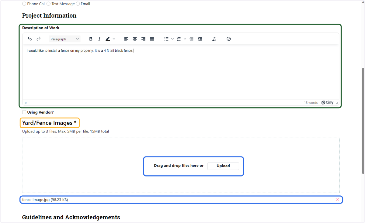Align text left
Viewport: 365px width, 223px height.
(x=126, y=39)
